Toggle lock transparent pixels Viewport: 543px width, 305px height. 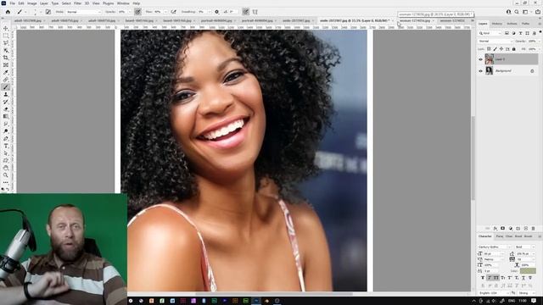(x=489, y=49)
